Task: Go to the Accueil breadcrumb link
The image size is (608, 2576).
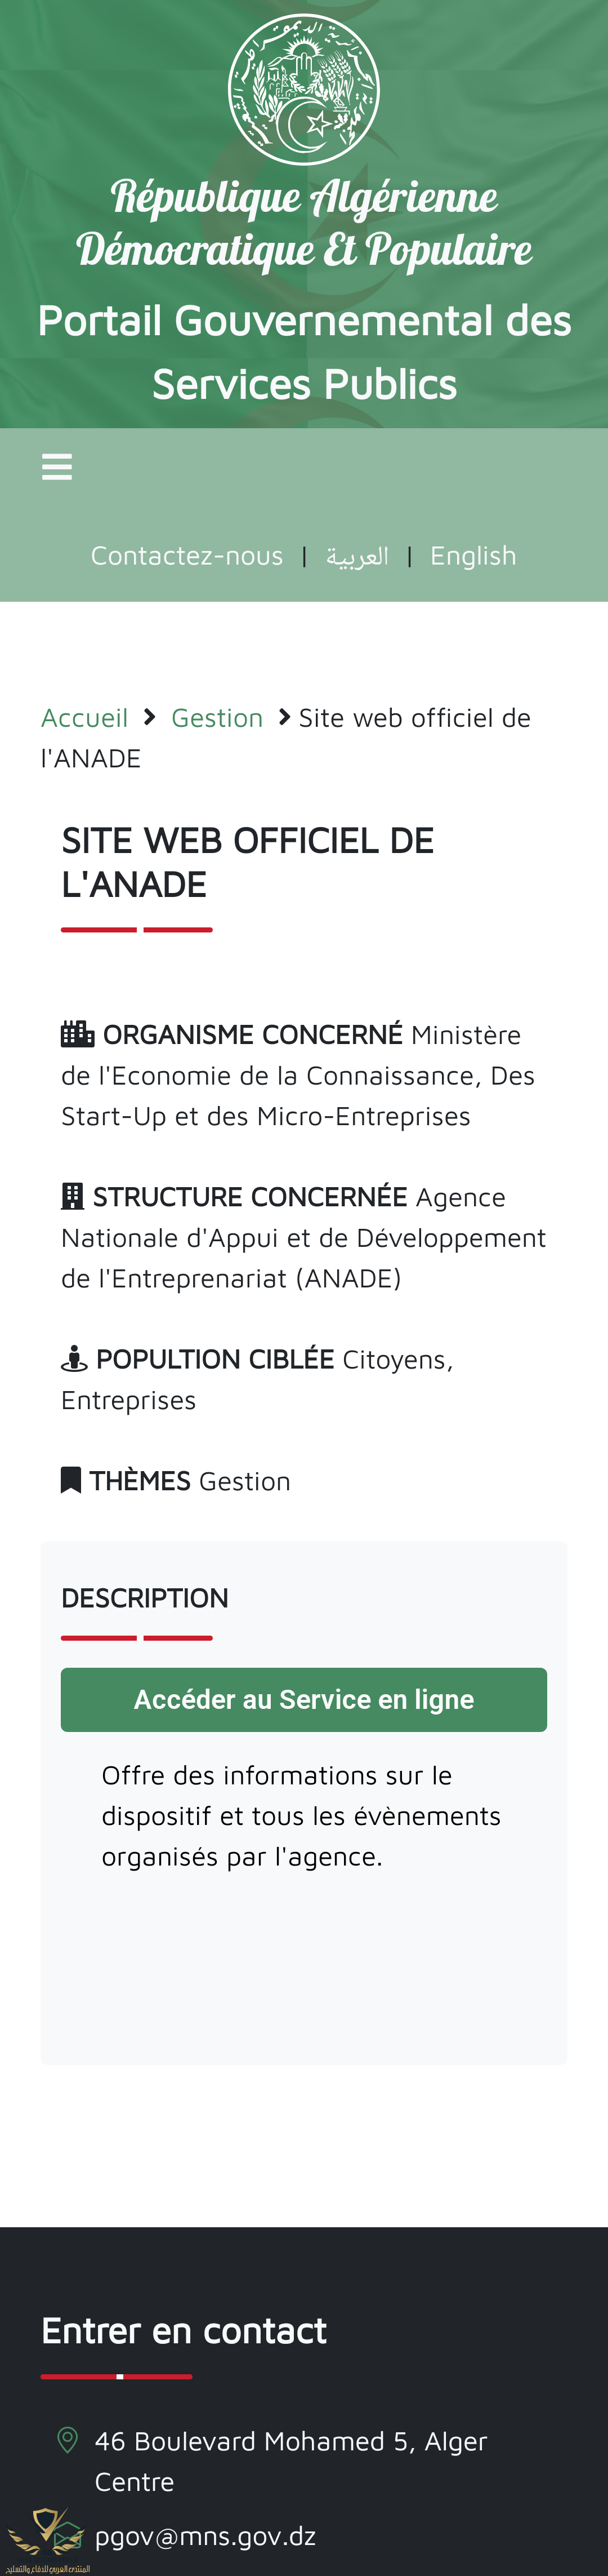Action: [x=85, y=718]
